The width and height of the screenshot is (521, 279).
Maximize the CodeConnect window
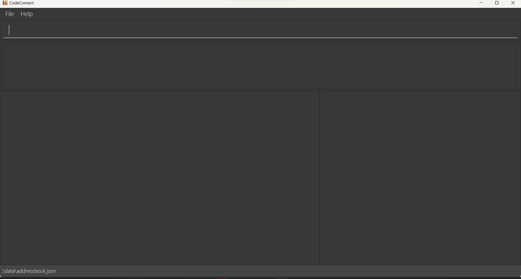(497, 3)
